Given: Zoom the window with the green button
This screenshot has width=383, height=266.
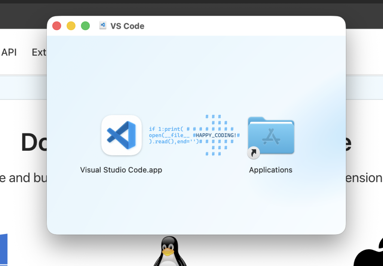Looking at the screenshot, I should point(86,26).
